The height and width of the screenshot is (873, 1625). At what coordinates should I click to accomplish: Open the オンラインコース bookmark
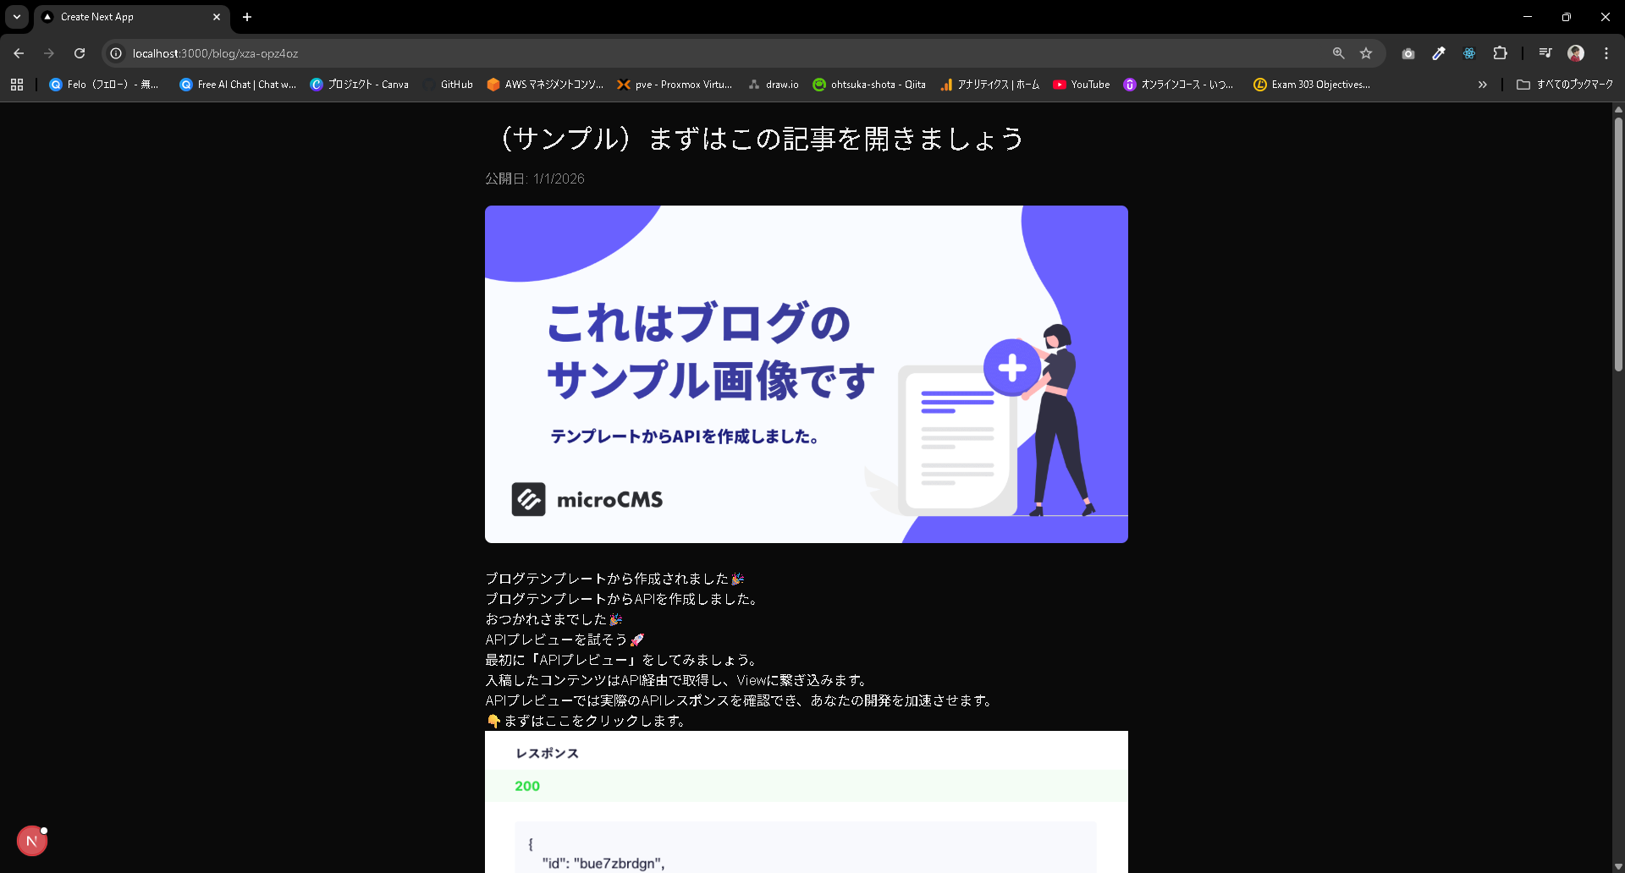(1178, 85)
